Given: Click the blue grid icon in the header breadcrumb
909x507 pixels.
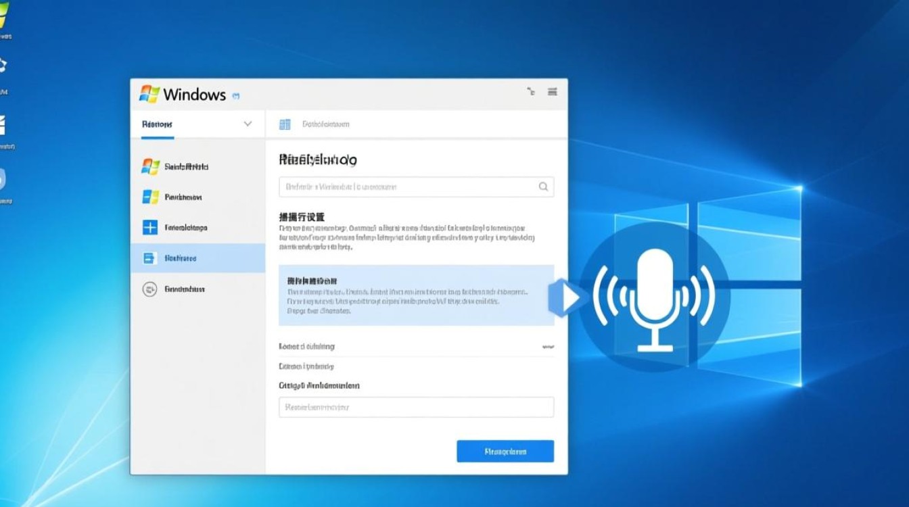Looking at the screenshot, I should (x=284, y=124).
